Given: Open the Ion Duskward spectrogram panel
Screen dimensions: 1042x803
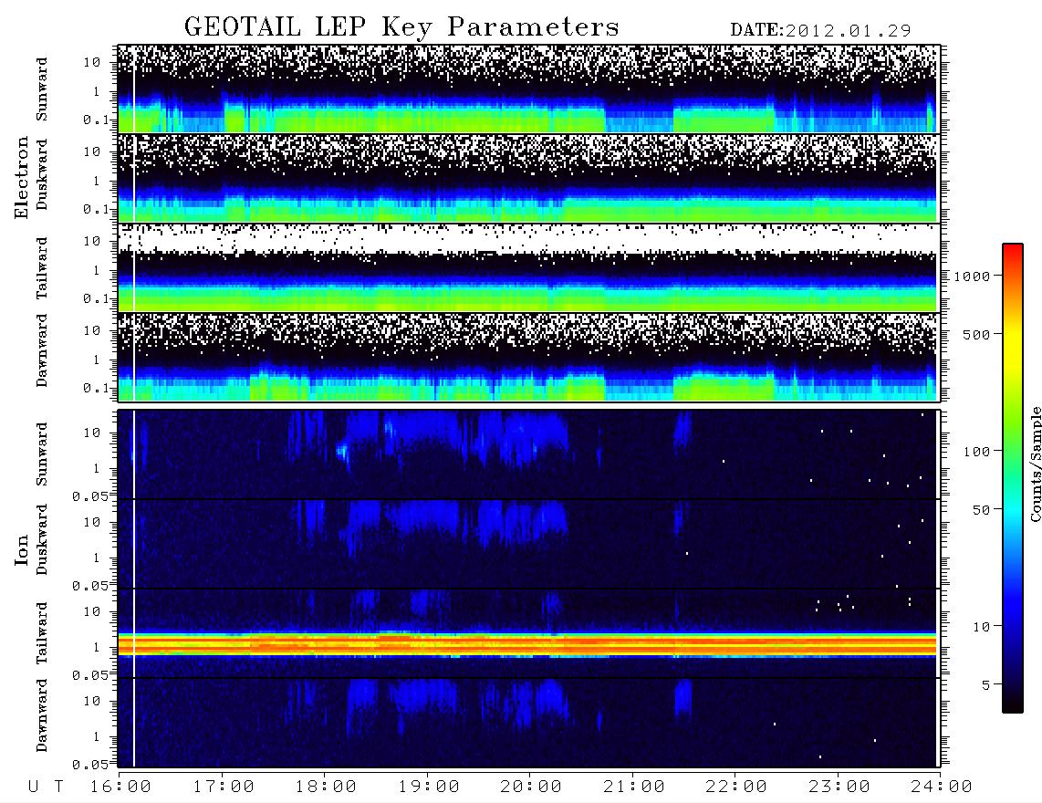Looking at the screenshot, I should pos(528,544).
